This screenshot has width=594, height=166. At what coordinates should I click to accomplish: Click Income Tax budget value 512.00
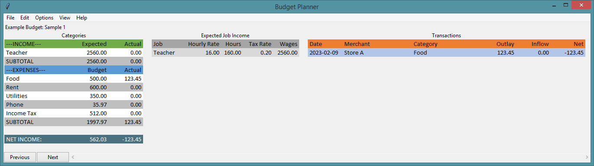(x=98, y=113)
